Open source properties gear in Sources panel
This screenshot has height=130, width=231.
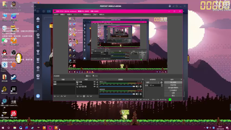coord(84,96)
